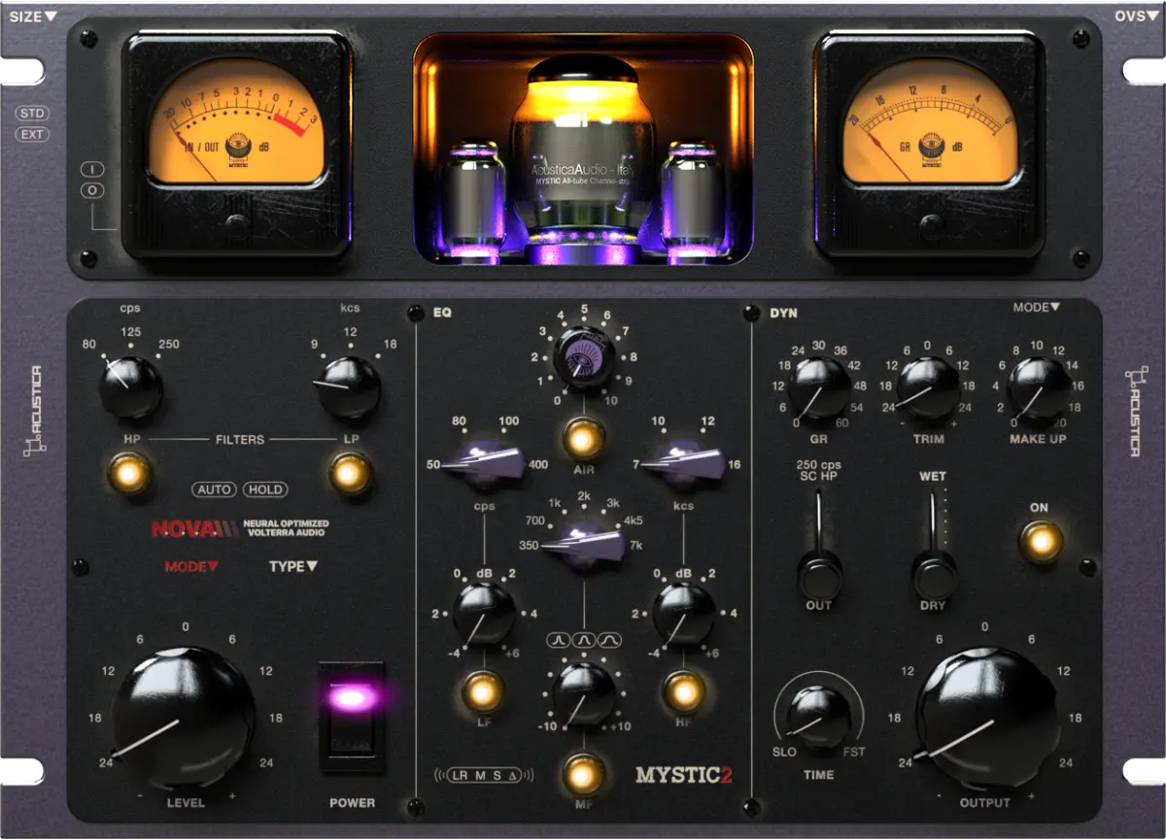This screenshot has height=839, width=1166.
Task: Open the SIZE dropdown menu
Action: pos(32,16)
